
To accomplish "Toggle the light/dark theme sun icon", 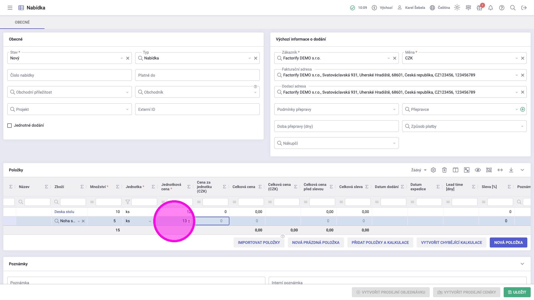I will pos(457,8).
